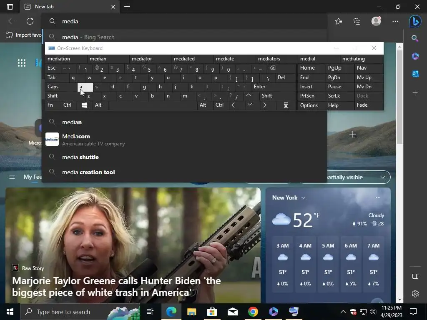Open weather card more options ellipsis
Viewport: 427px width, 320px height.
point(378,197)
